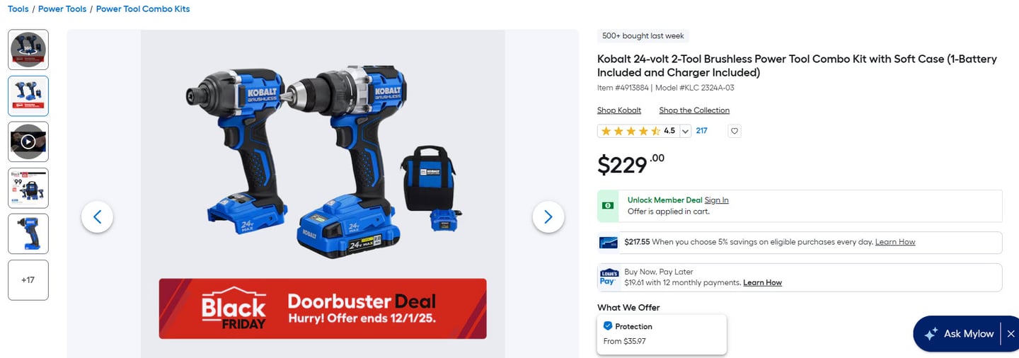
Task: Open the 217 reviews count link
Action: [701, 131]
